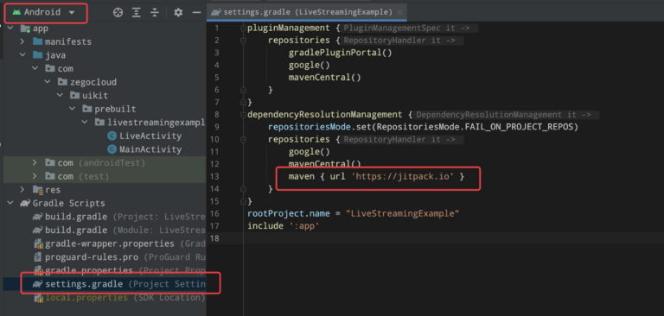Image resolution: width=664 pixels, height=316 pixels.
Task: Click include ':app' on line 17
Action: click(283, 226)
